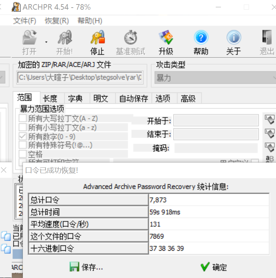This screenshot has height=278, width=276.
Task: Close the ARCHPR window
Action: click(x=274, y=7)
